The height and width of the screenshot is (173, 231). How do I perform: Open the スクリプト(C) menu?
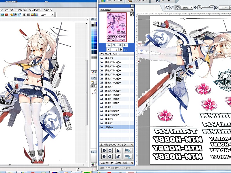(x=22, y=10)
